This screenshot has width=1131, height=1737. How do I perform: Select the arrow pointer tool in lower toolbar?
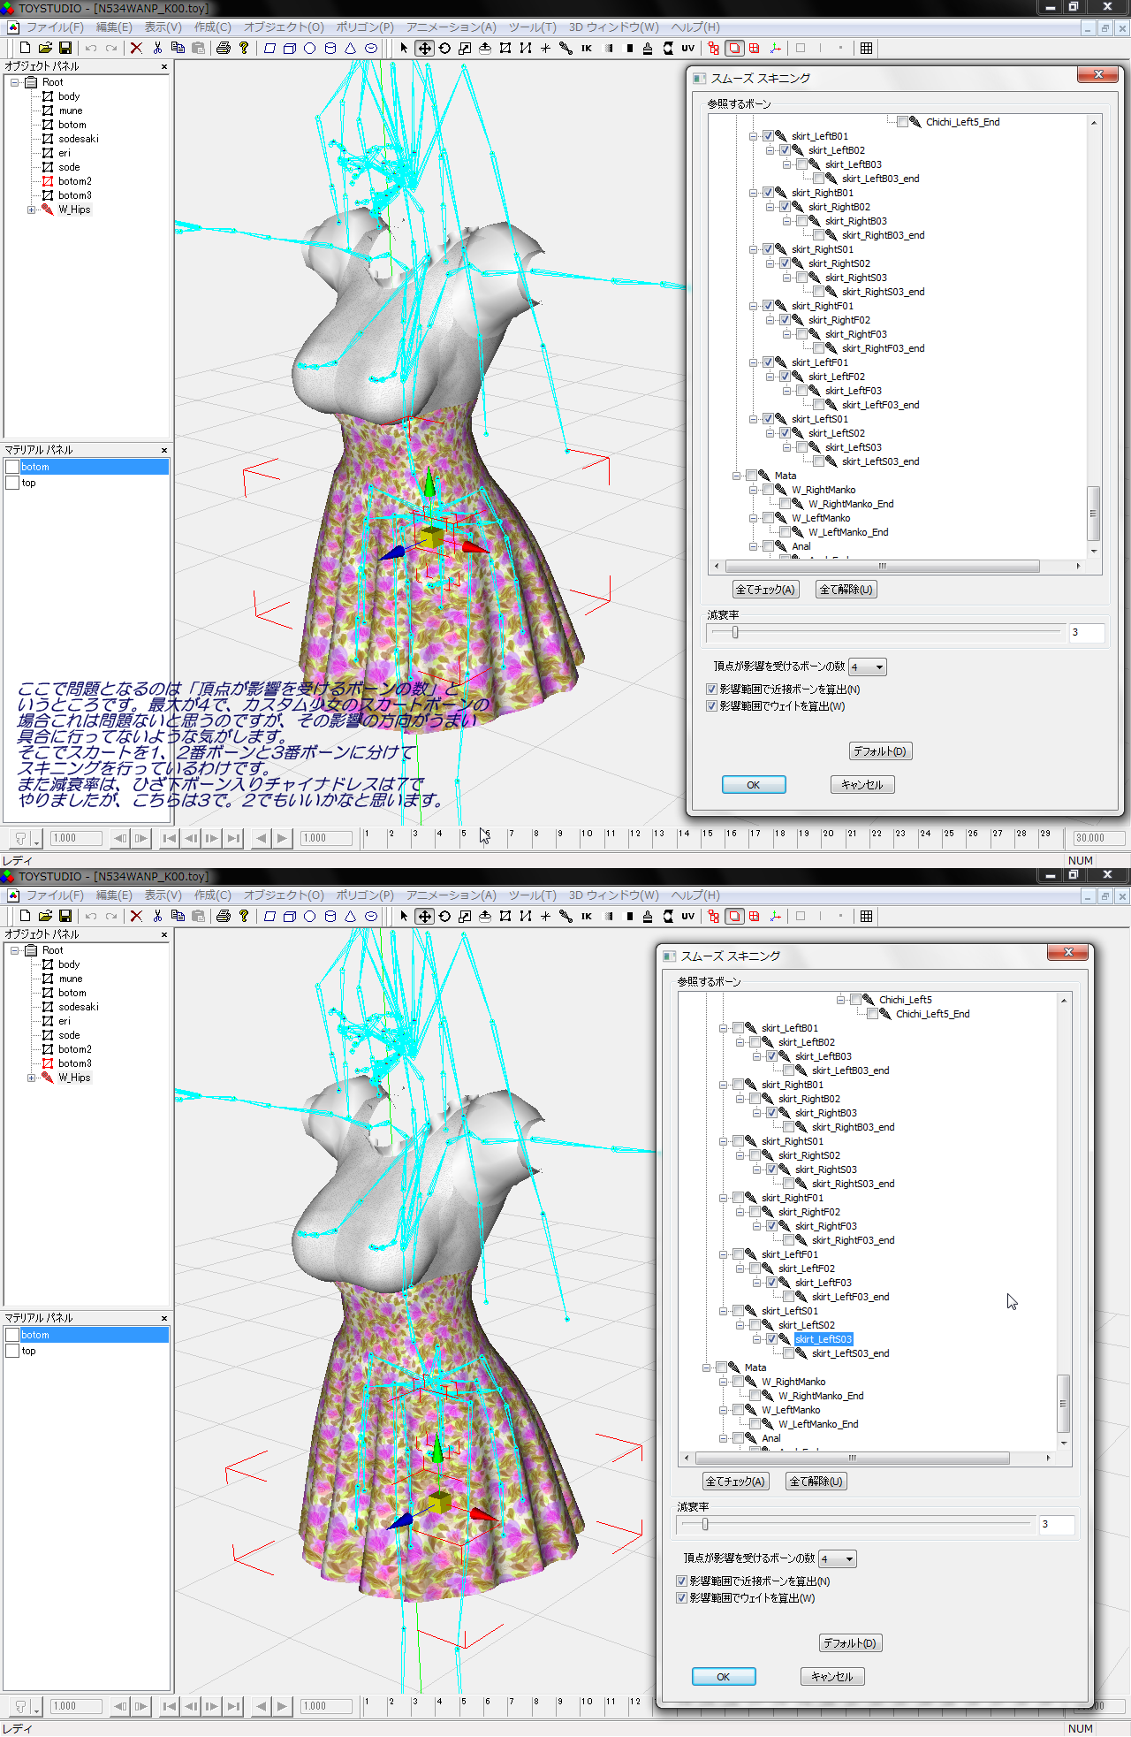click(x=404, y=917)
